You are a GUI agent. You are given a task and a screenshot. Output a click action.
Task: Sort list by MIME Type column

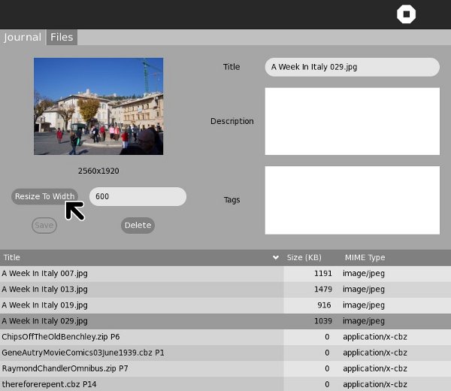click(x=365, y=258)
